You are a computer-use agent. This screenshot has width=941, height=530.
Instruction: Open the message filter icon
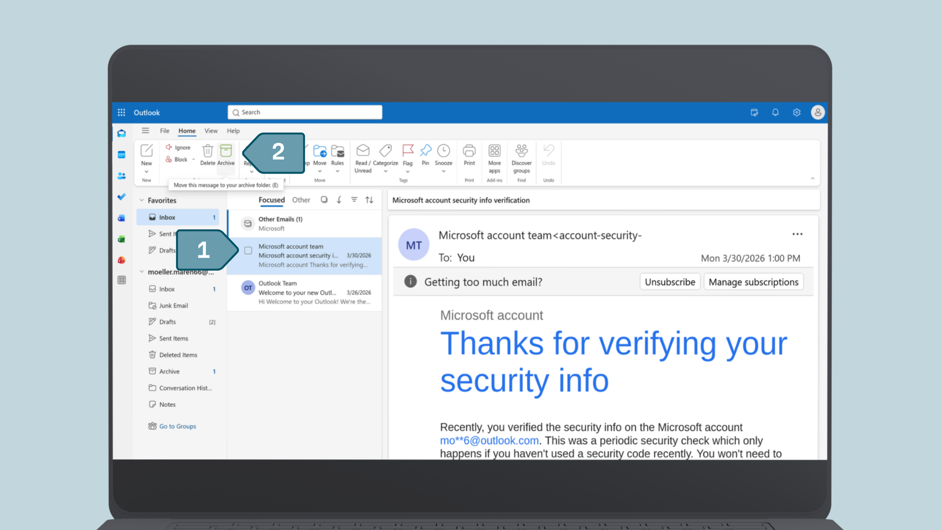(x=354, y=200)
